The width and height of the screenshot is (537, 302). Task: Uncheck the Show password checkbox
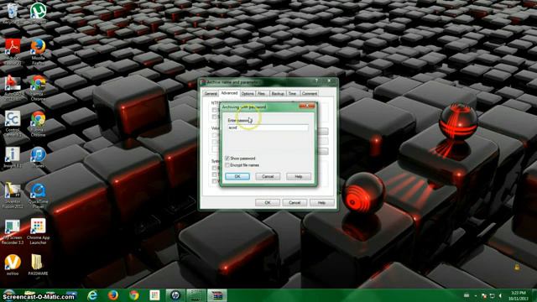click(227, 159)
